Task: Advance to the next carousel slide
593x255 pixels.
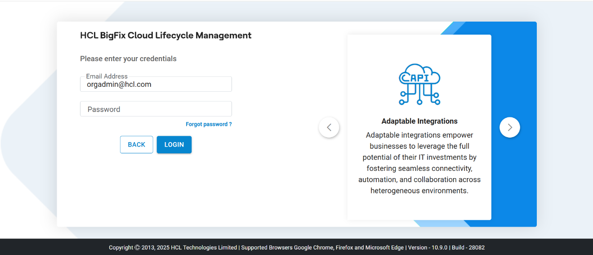Action: pos(509,127)
